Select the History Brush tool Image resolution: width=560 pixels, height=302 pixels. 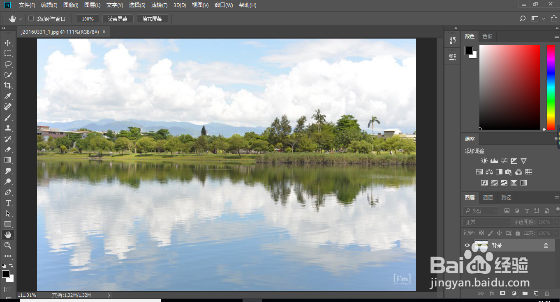point(7,139)
